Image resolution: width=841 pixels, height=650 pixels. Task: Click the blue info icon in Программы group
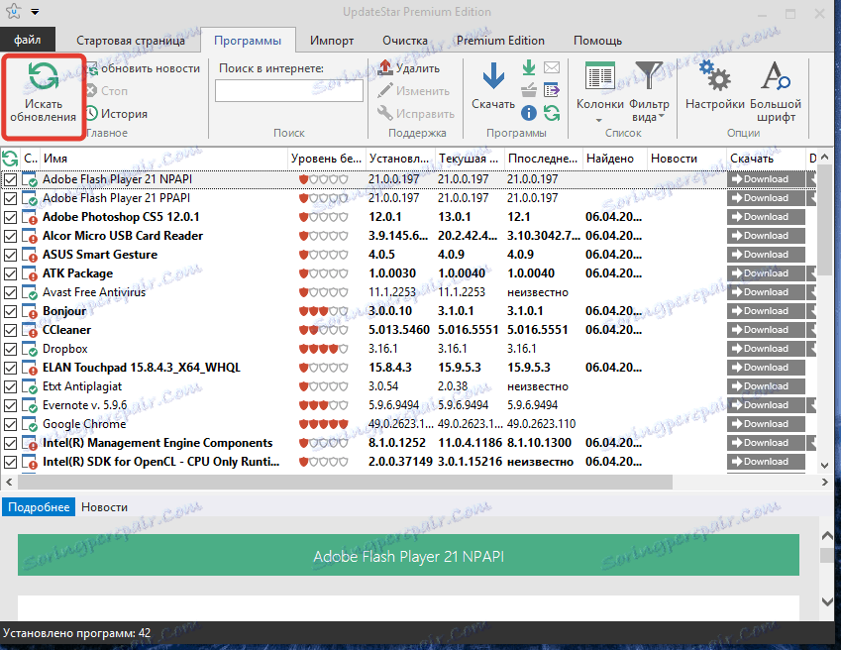529,113
